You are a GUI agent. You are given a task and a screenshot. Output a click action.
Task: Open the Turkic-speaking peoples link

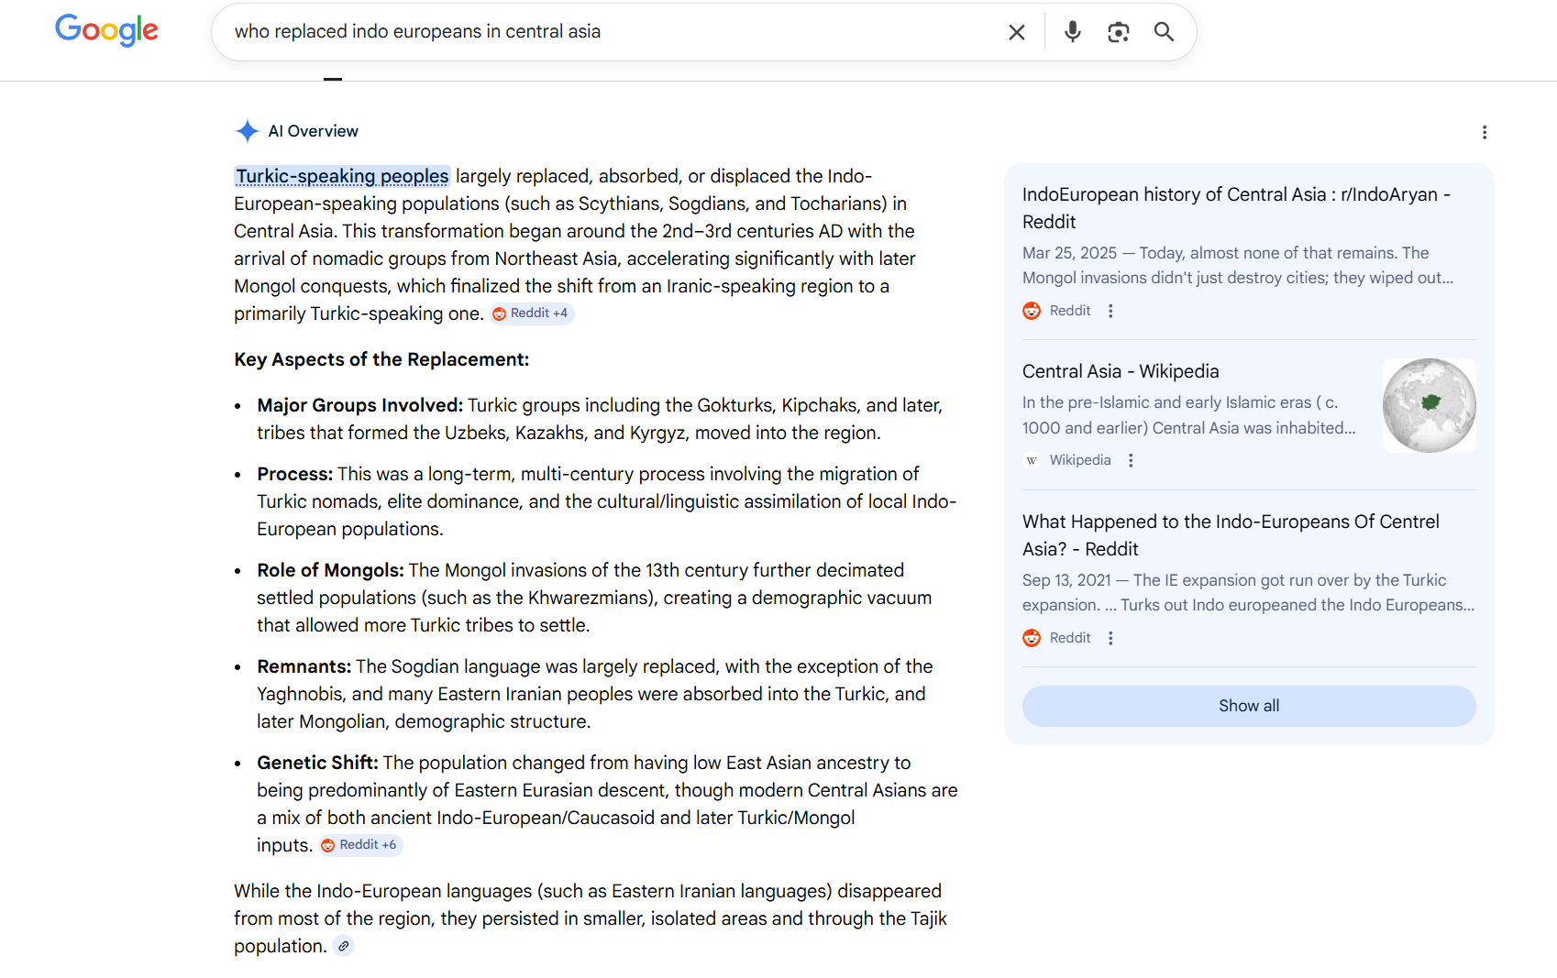click(x=342, y=176)
